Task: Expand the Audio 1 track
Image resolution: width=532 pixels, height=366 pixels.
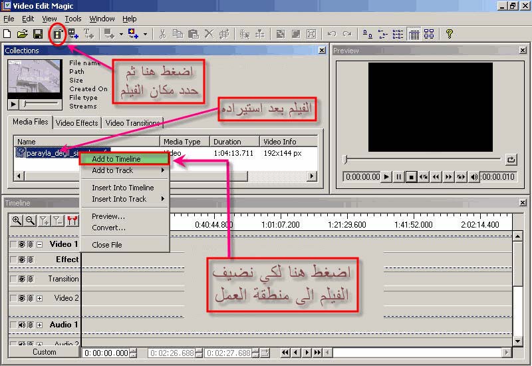Action: click(40, 325)
